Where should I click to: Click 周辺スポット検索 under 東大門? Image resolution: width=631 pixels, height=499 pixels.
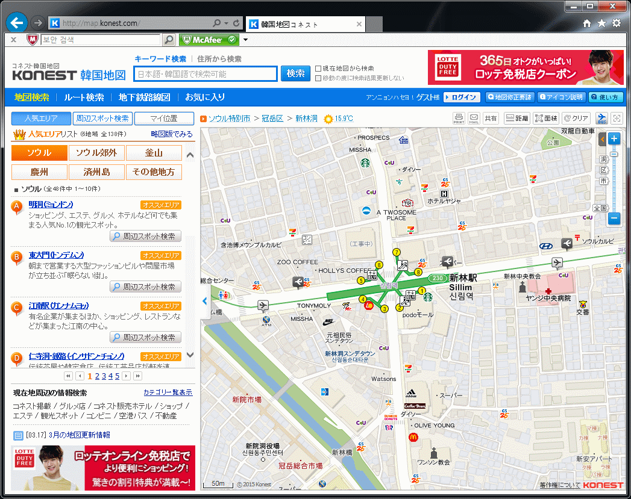click(146, 287)
